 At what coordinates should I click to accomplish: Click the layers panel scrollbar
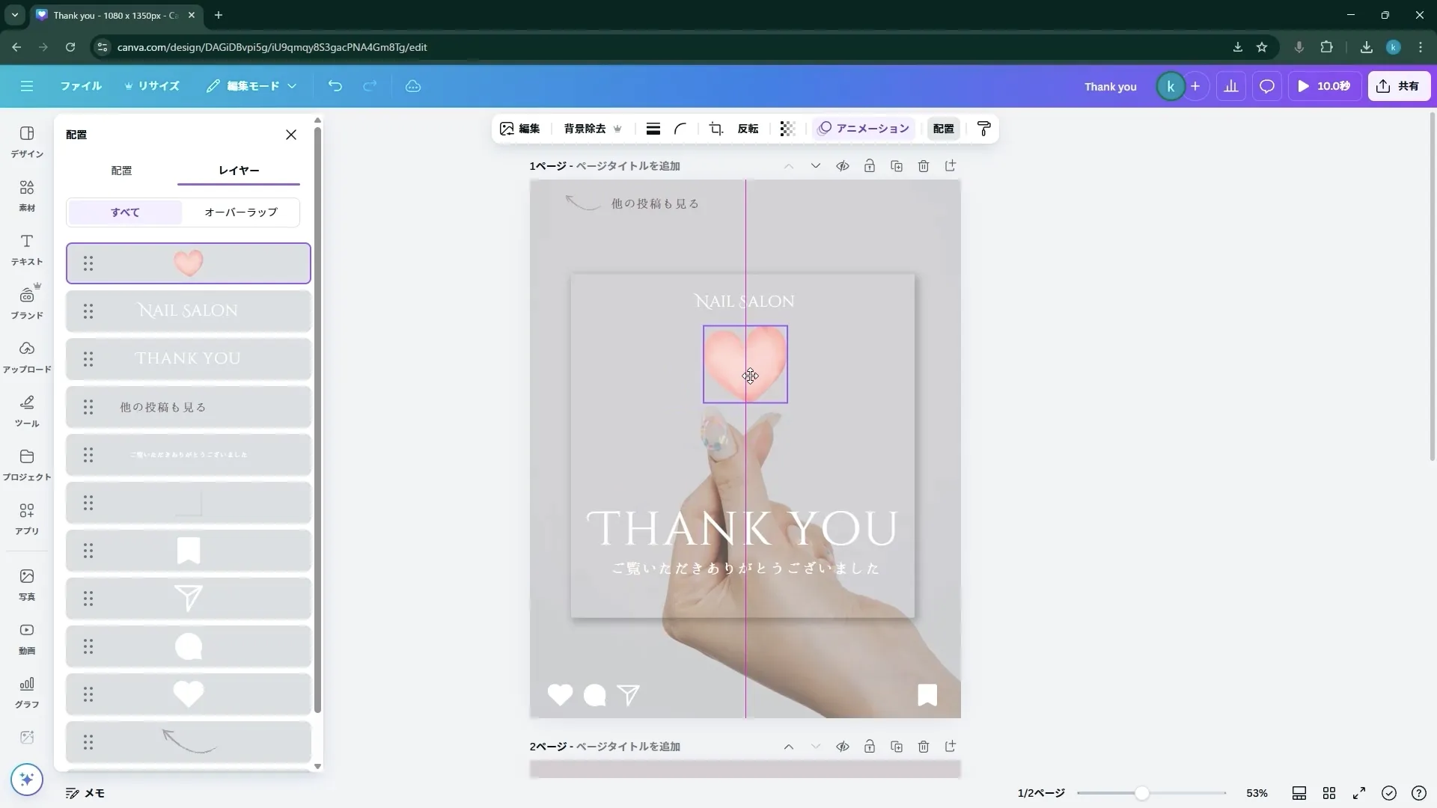317,419
